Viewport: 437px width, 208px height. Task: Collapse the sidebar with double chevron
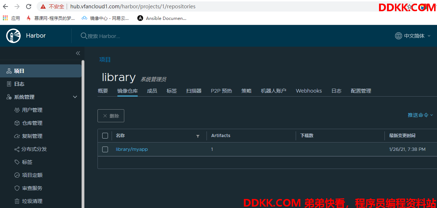[78, 53]
